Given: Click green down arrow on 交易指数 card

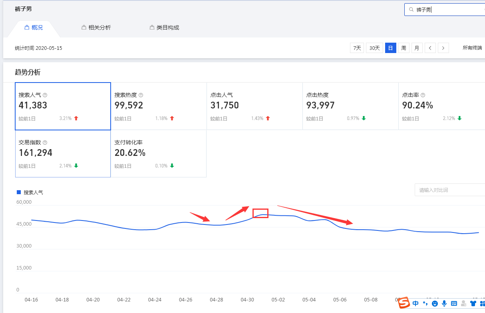Looking at the screenshot, I should pos(76,166).
